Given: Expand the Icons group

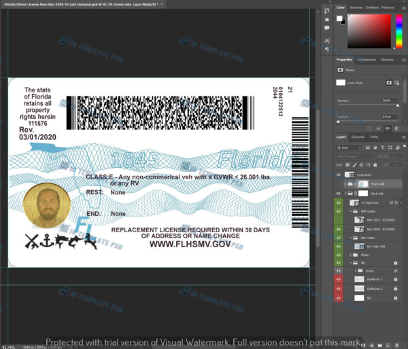Looking at the screenshot, I should click(x=356, y=270).
